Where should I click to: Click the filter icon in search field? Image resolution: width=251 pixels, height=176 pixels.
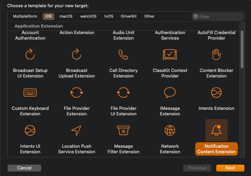(196, 16)
